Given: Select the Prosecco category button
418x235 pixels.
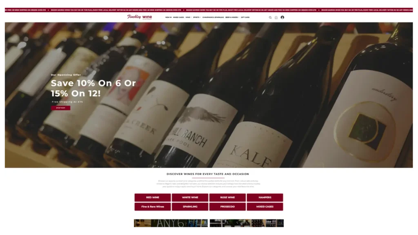Looking at the screenshot, I should tap(227, 207).
